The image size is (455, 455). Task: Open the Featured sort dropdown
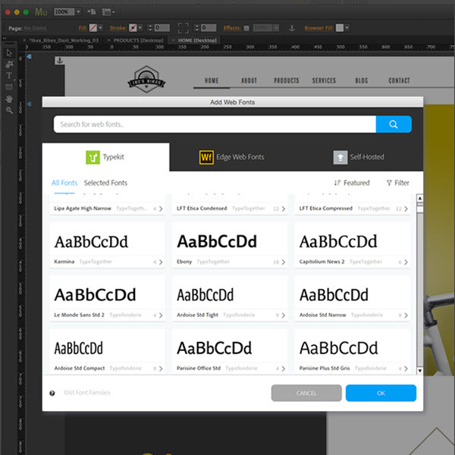352,183
